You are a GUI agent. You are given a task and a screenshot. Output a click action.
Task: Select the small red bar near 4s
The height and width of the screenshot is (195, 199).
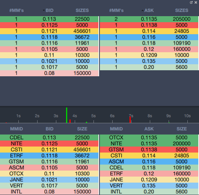pos(70,121)
